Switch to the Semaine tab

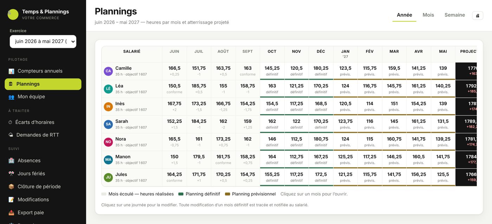pyautogui.click(x=454, y=15)
